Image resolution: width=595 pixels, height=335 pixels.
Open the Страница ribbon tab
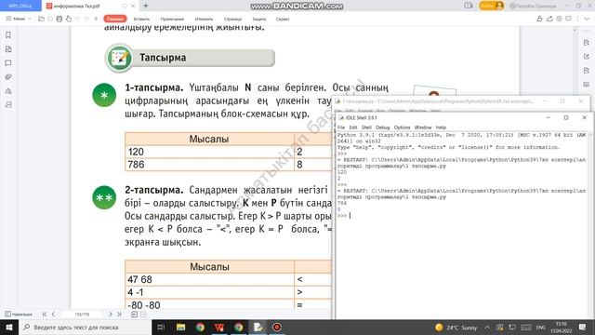pos(232,19)
